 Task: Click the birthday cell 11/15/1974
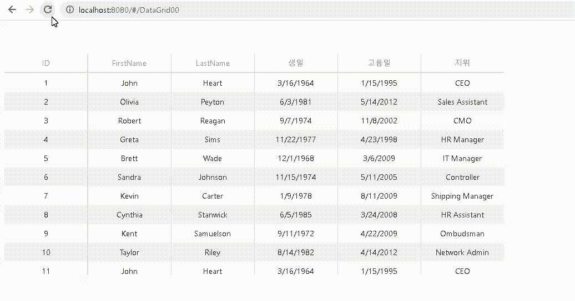[296, 178]
